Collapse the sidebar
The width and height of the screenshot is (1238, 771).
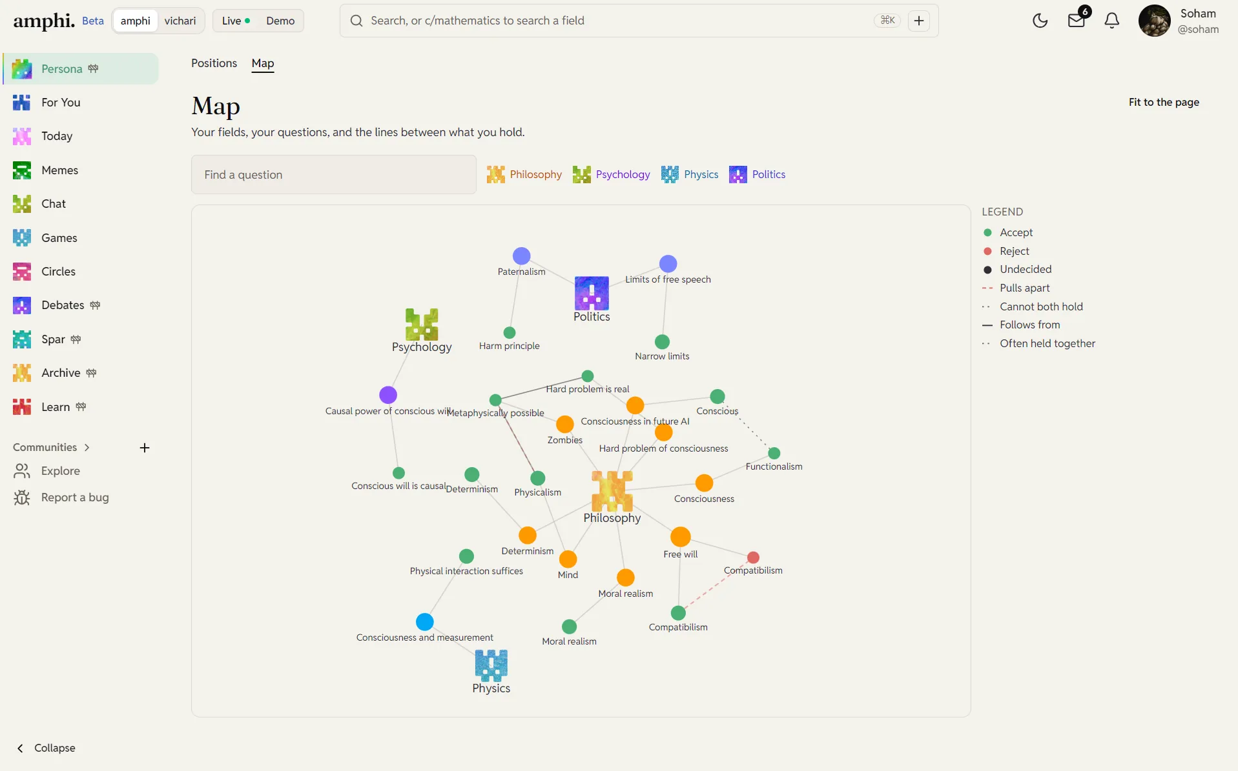click(x=46, y=748)
